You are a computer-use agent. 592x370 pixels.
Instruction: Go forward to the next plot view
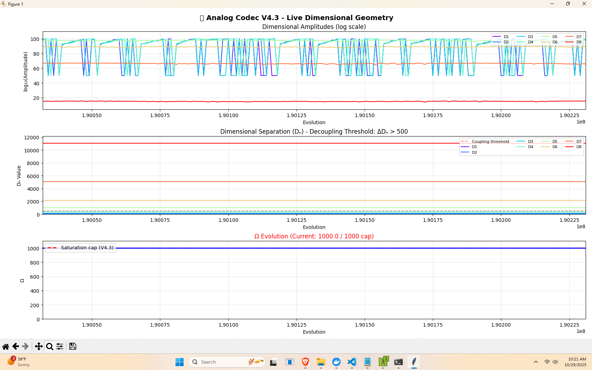25,346
